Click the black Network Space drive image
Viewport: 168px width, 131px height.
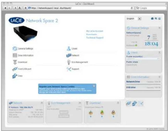25,33
